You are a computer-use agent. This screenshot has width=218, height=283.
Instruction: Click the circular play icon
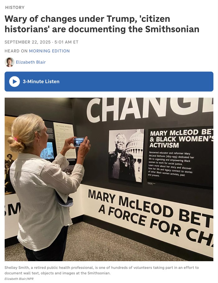tap(14, 82)
